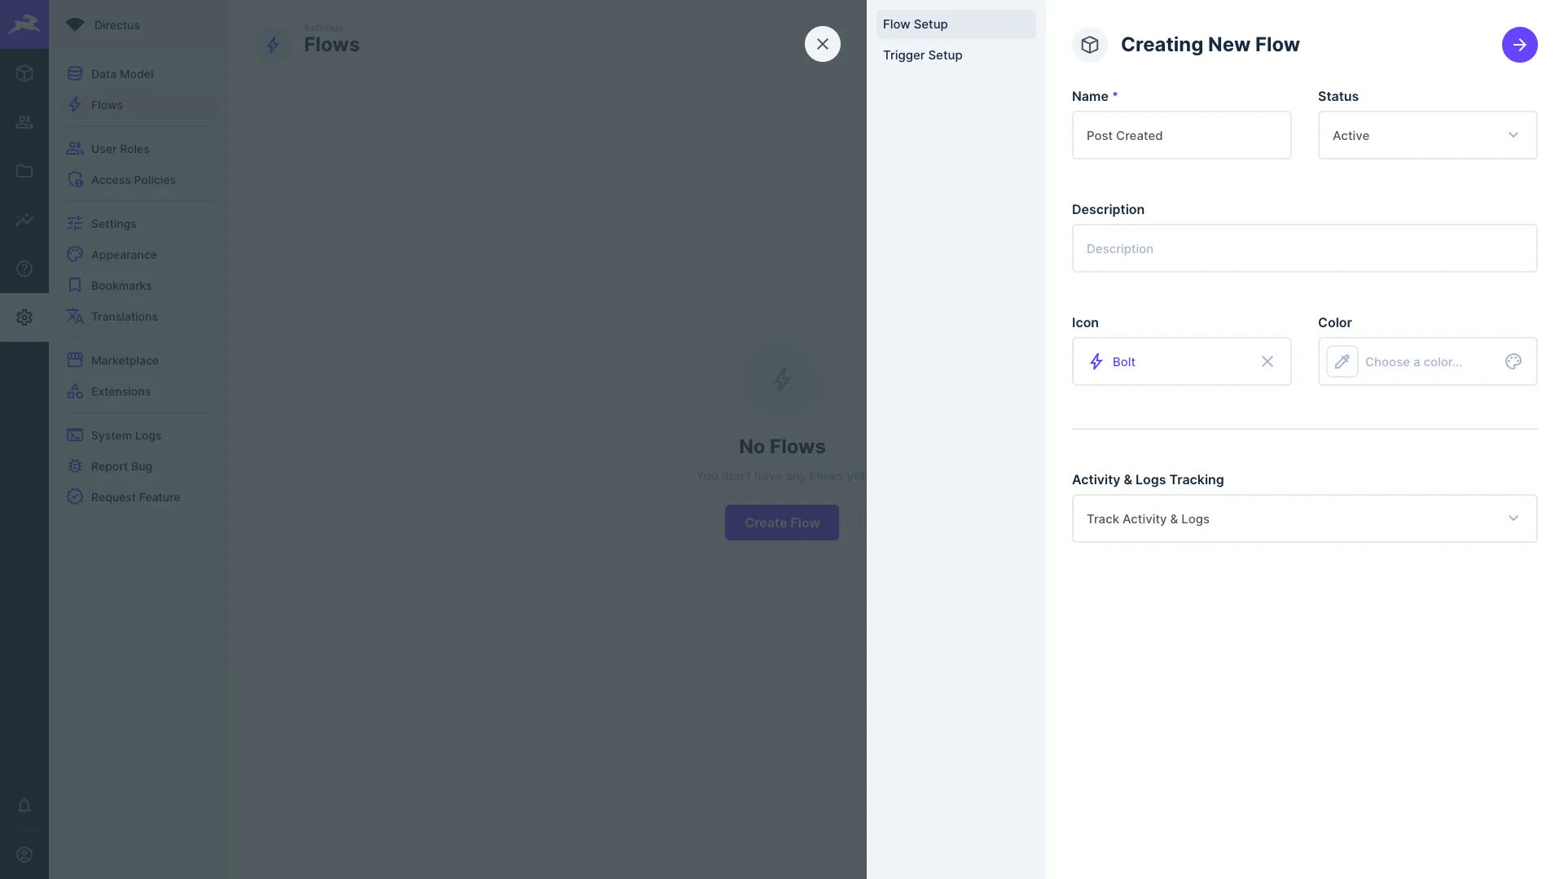Screen dimensions: 1564x879
Task: Open the File Library folder icon
Action: pos(24,171)
